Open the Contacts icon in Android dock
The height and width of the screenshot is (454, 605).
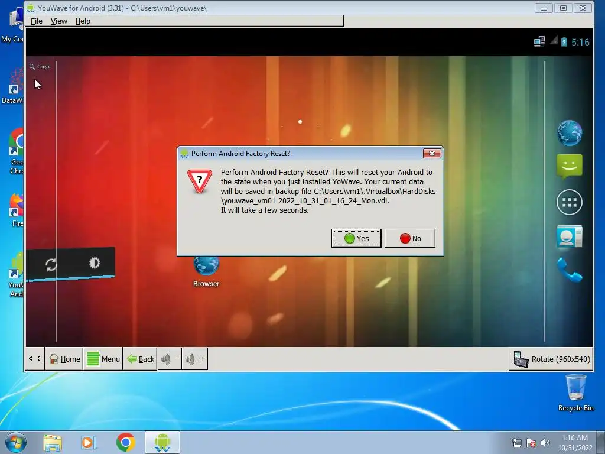(x=570, y=236)
